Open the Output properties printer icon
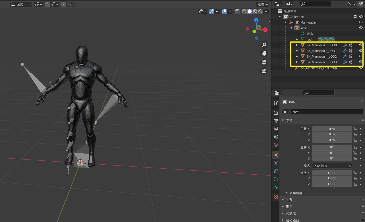The height and width of the screenshot is (222, 365). 275,121
